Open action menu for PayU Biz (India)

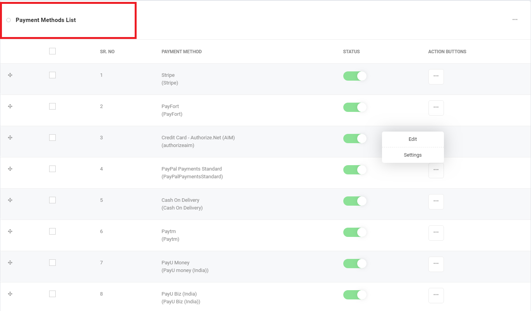(x=436, y=296)
